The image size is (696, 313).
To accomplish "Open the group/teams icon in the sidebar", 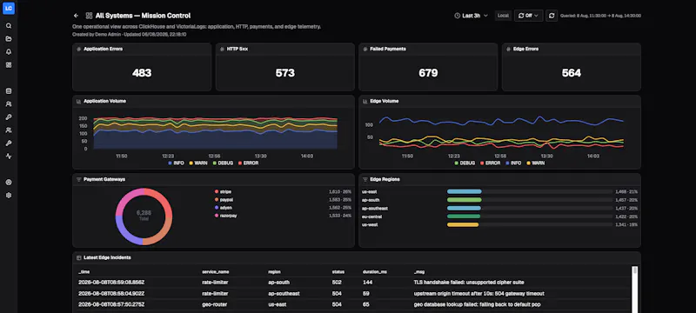I will (x=9, y=130).
